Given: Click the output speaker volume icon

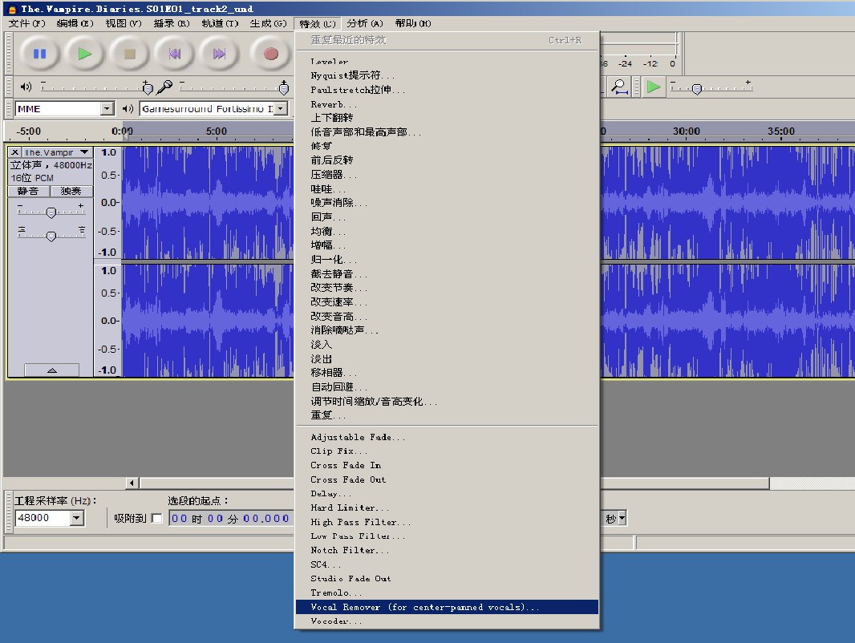Looking at the screenshot, I should 26,87.
